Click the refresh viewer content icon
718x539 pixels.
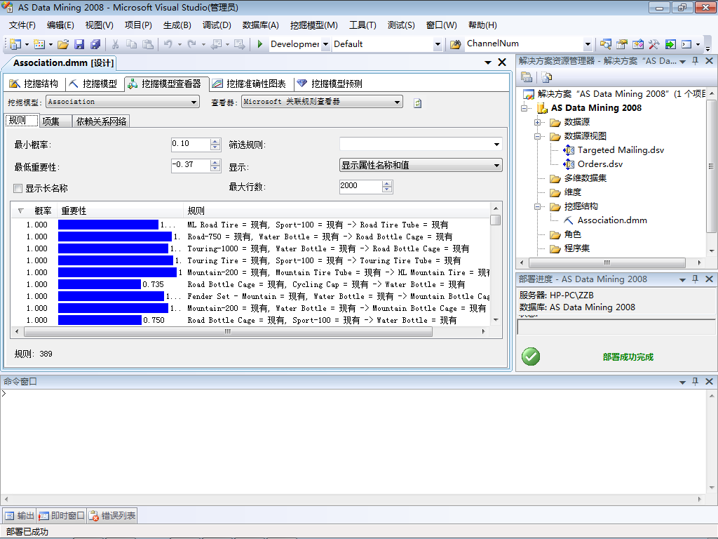(417, 103)
